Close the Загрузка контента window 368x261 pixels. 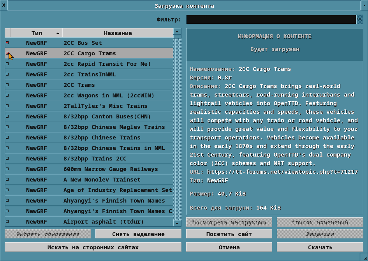[4, 5]
